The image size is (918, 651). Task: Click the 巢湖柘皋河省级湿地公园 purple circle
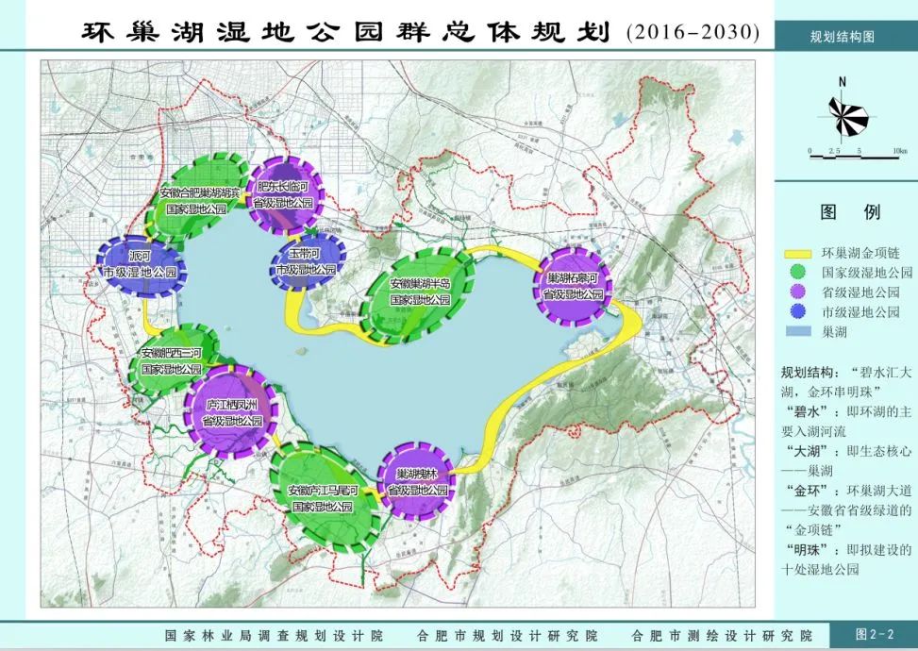click(x=573, y=285)
